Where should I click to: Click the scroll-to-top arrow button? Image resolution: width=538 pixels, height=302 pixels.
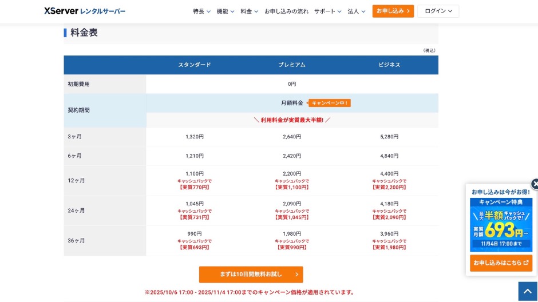[x=528, y=291]
